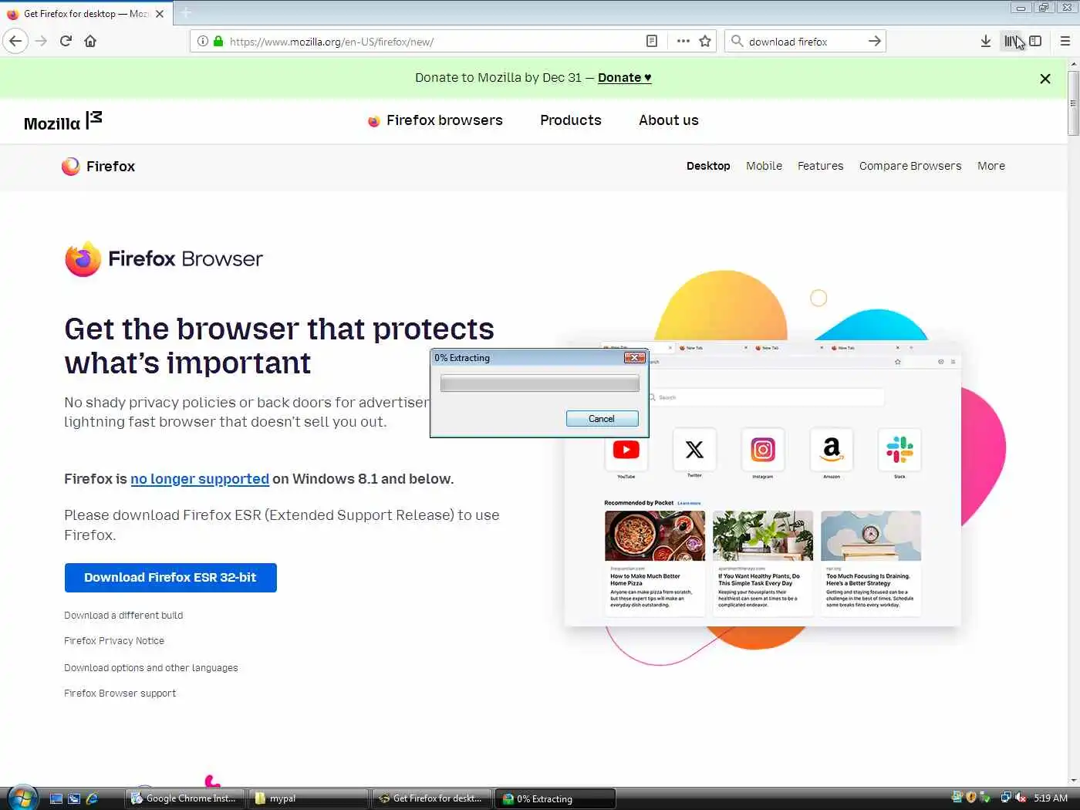Cancel the extraction dialog
This screenshot has height=810, width=1080.
point(602,419)
